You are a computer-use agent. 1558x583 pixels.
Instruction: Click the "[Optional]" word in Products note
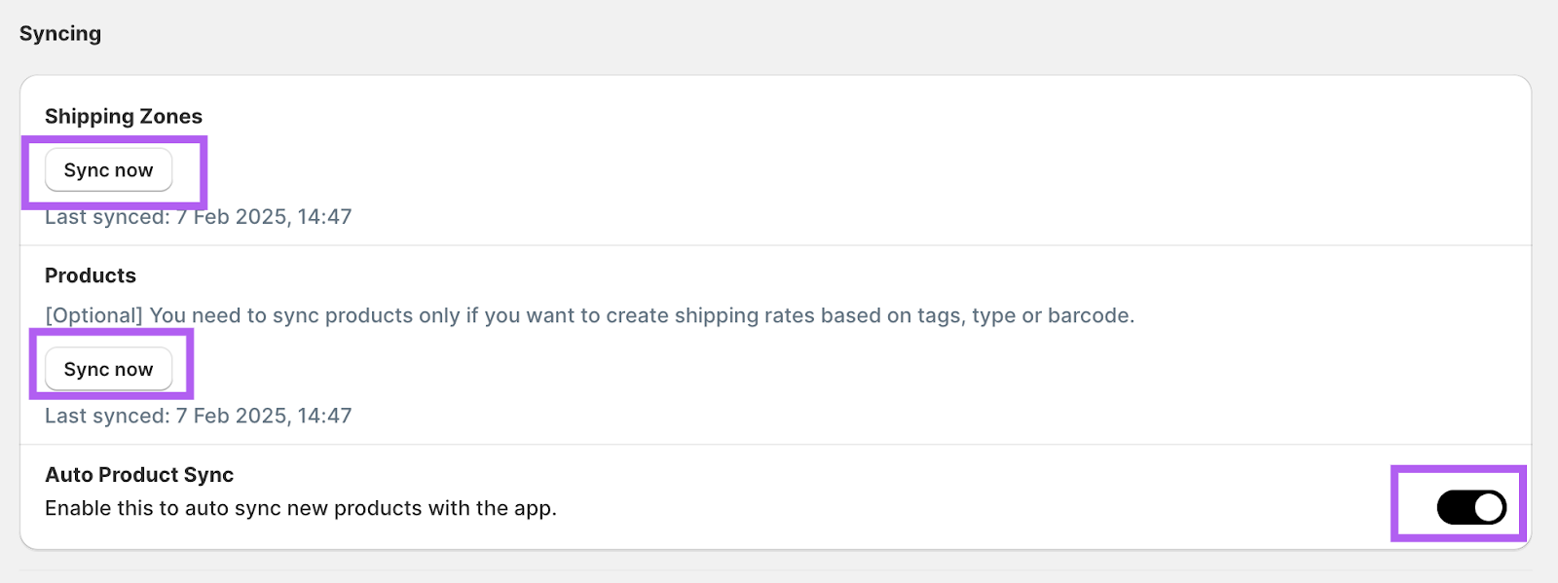(93, 316)
